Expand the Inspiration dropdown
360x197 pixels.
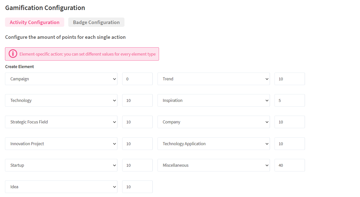click(213, 100)
